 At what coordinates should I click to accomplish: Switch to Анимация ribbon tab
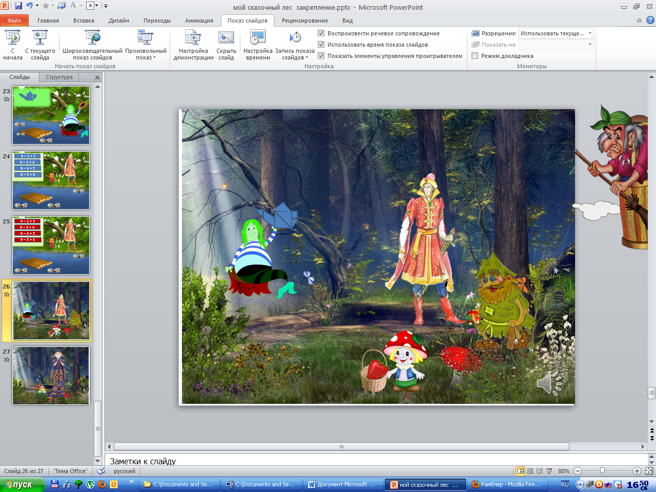tap(199, 20)
